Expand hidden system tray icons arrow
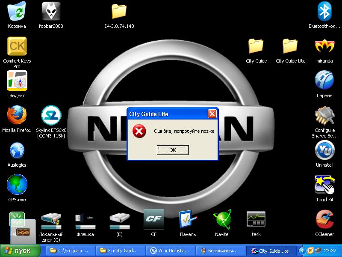The width and height of the screenshot is (342, 257). [302, 251]
